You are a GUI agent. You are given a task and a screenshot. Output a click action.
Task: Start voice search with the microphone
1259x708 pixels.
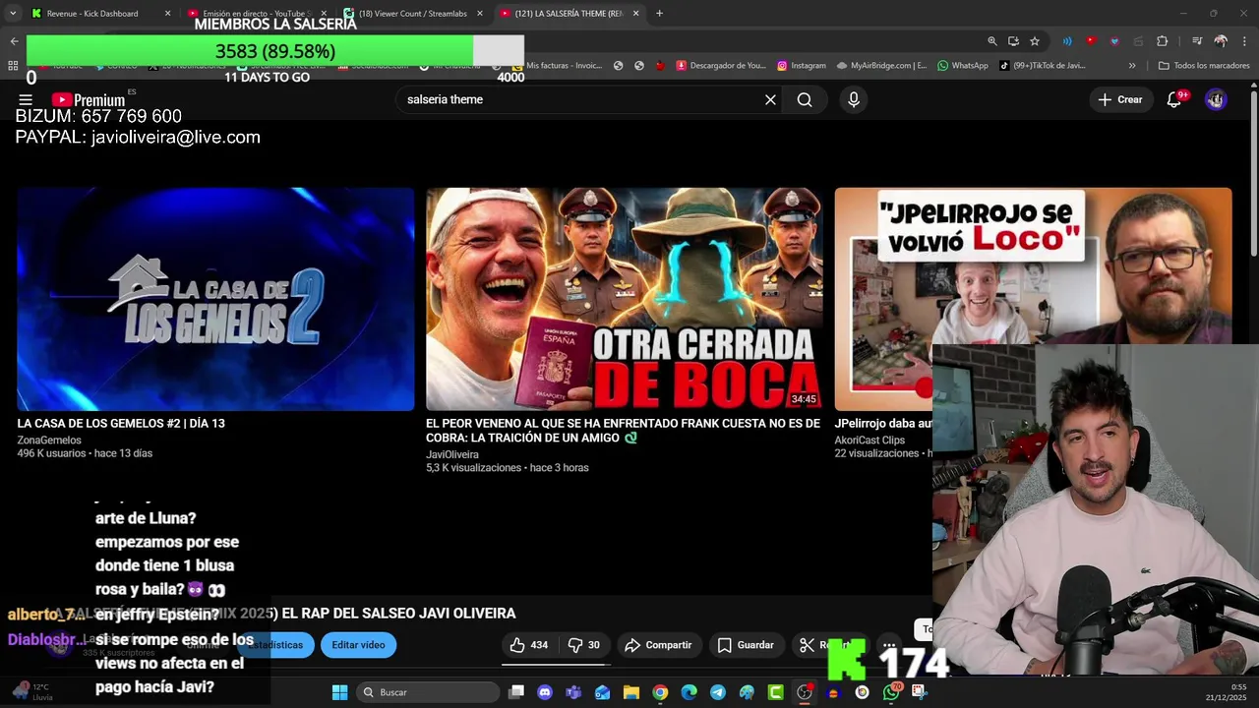[853, 99]
